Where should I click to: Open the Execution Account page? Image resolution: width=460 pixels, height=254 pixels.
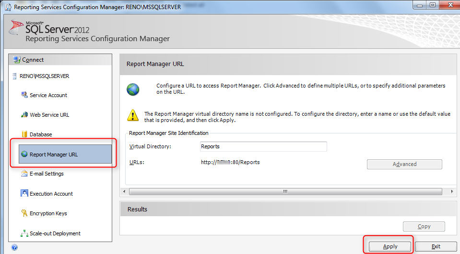[51, 194]
